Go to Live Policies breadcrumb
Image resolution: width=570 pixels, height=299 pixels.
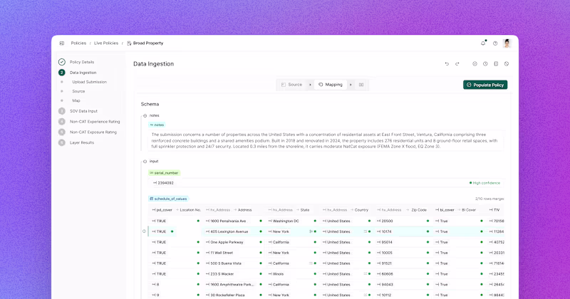click(x=106, y=43)
